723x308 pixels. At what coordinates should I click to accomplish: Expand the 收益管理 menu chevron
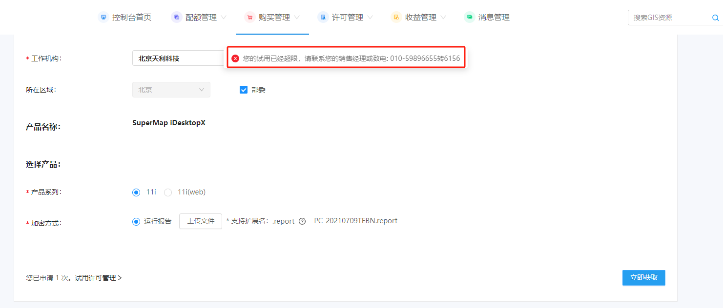443,18
